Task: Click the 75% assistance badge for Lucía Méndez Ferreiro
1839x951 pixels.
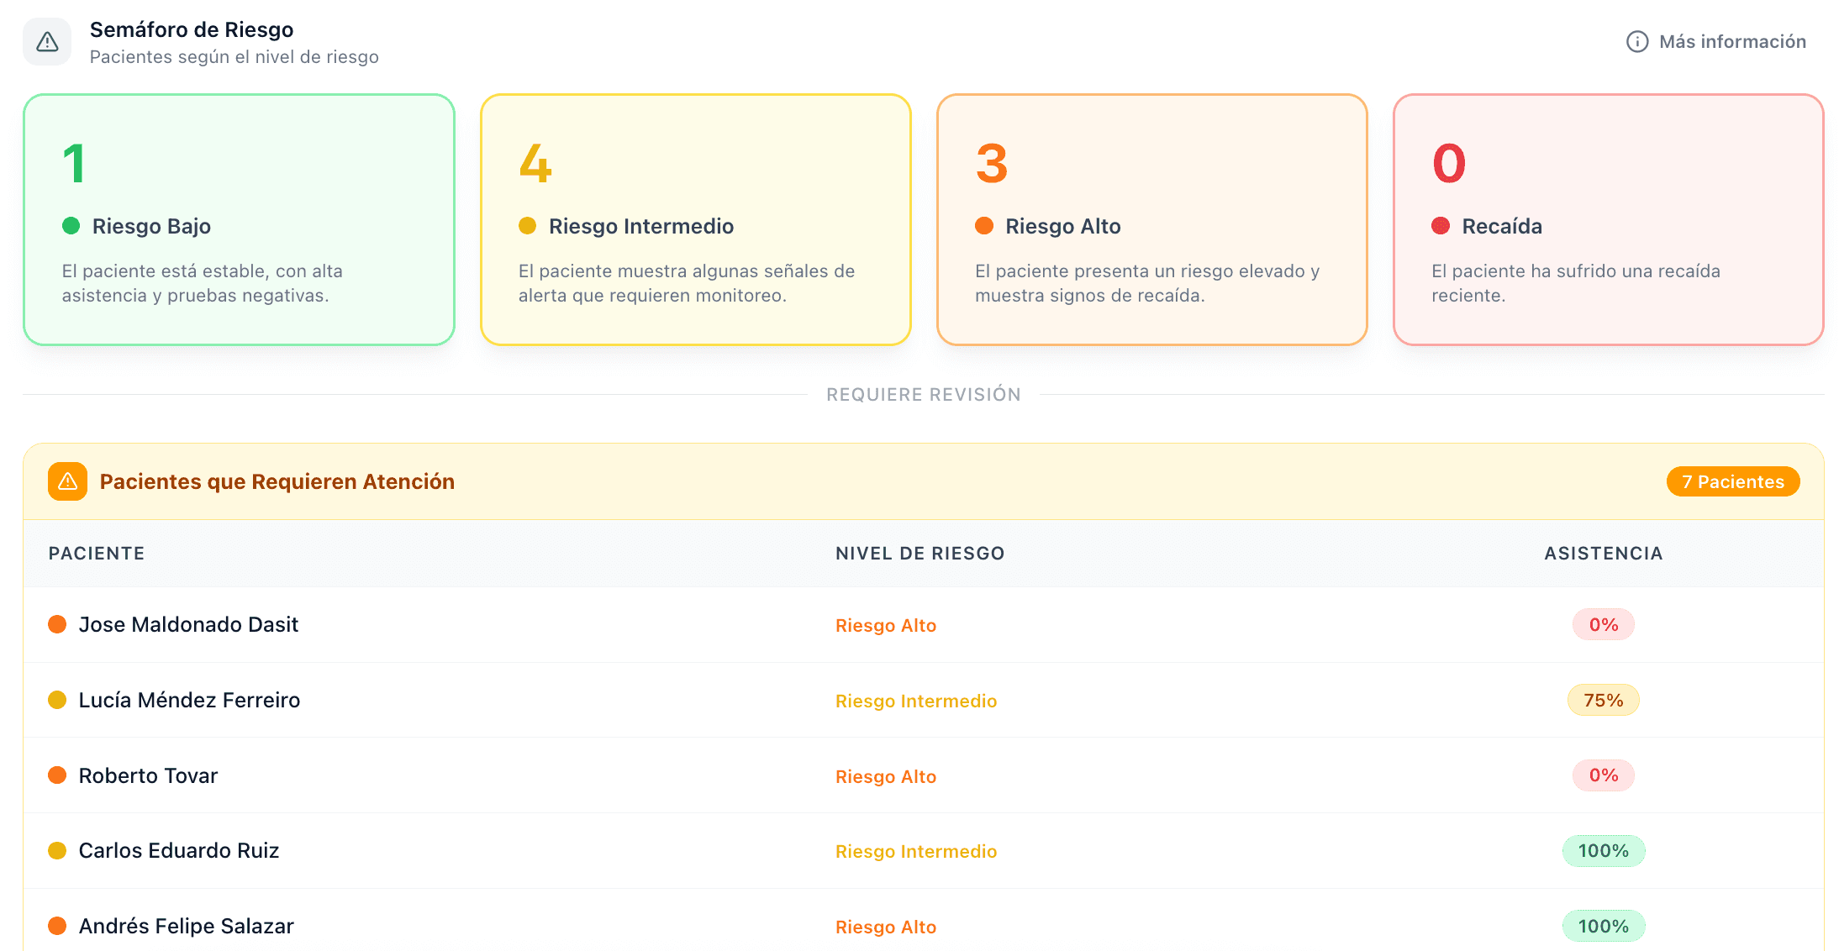Action: click(x=1603, y=699)
